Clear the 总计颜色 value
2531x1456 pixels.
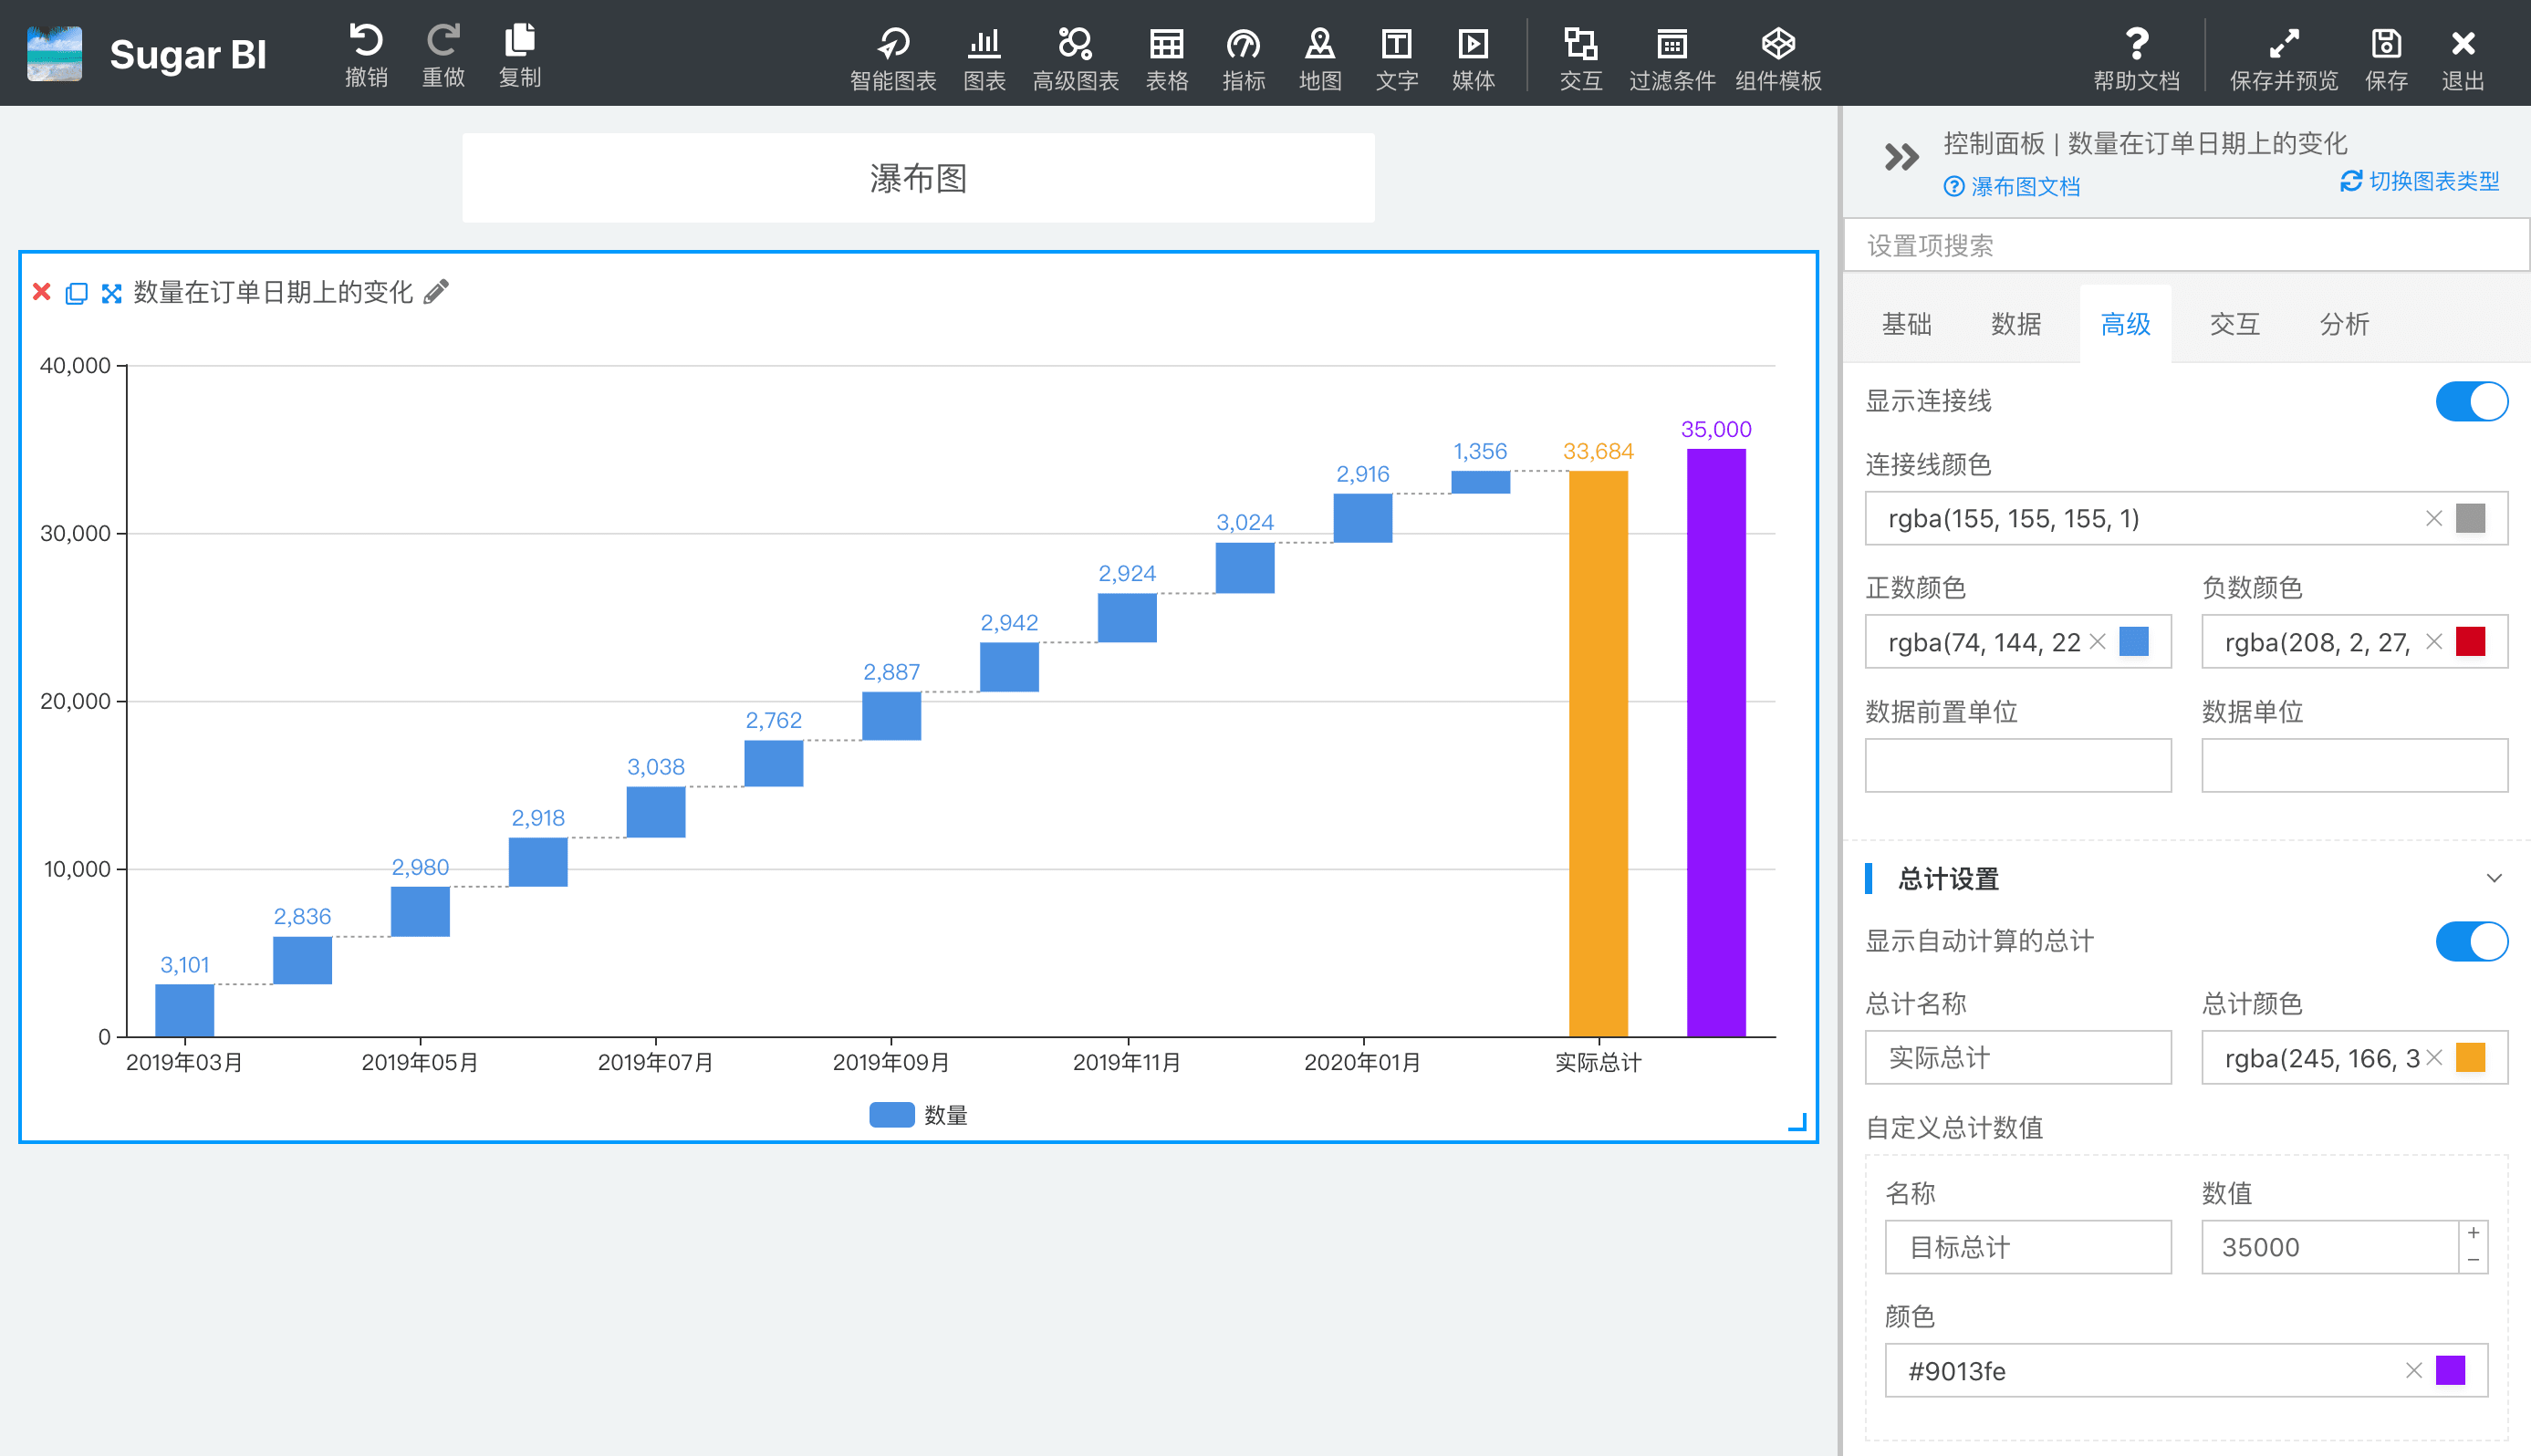(x=2434, y=1058)
